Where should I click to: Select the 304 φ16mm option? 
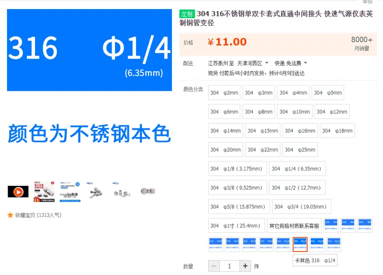tap(300, 131)
